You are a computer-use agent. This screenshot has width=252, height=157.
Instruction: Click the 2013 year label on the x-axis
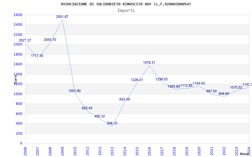point(112,151)
